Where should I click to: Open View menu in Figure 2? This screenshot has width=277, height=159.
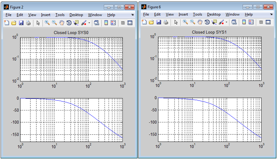pos(32,15)
